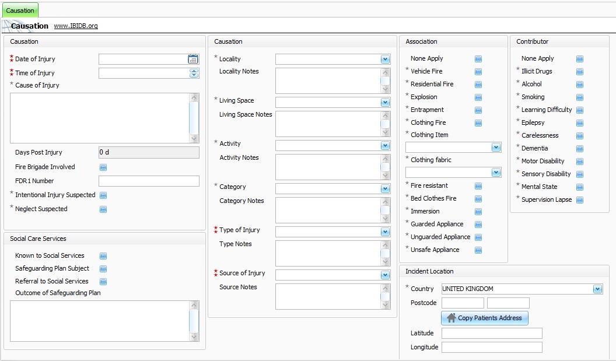The width and height of the screenshot is (616, 361).
Task: Open the Date of Injury calendar picker
Action: pos(193,59)
